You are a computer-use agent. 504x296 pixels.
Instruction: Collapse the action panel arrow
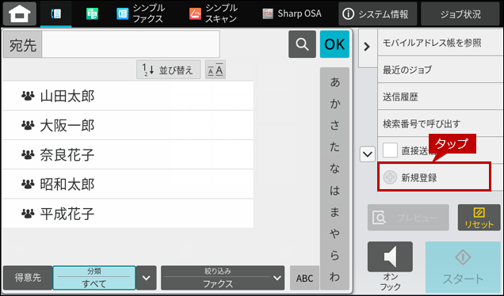click(x=367, y=47)
